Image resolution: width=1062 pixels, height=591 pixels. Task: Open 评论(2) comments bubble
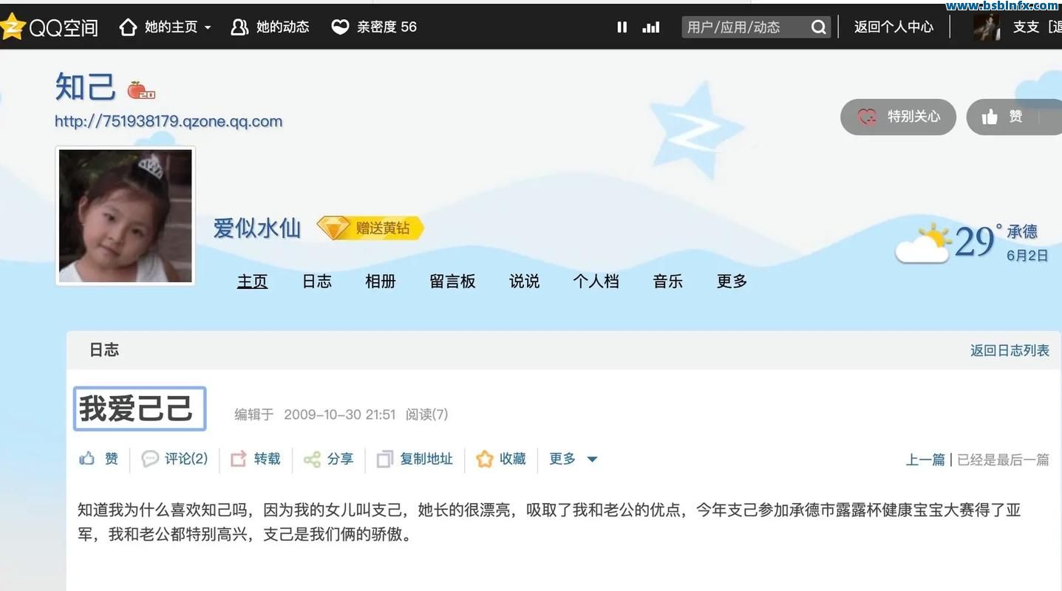click(x=150, y=459)
